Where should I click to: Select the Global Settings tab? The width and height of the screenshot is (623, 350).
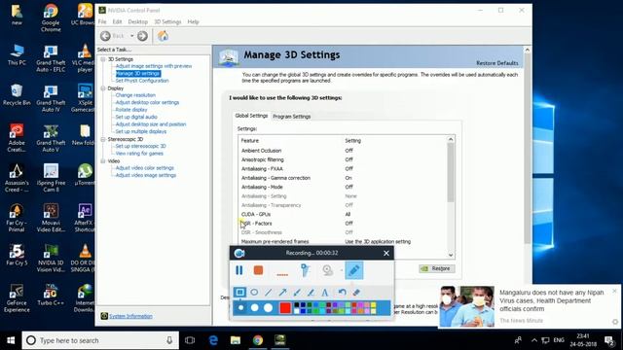[251, 116]
